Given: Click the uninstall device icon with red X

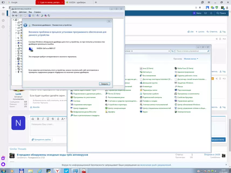Looking at the screenshot, I should (46, 15).
